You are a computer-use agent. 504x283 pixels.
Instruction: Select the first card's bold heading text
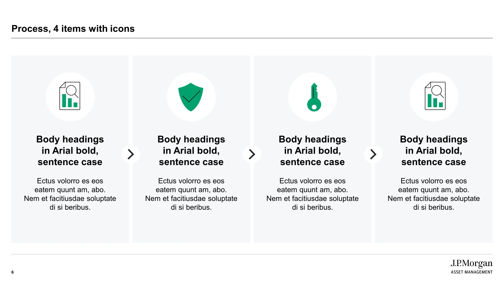click(x=70, y=150)
